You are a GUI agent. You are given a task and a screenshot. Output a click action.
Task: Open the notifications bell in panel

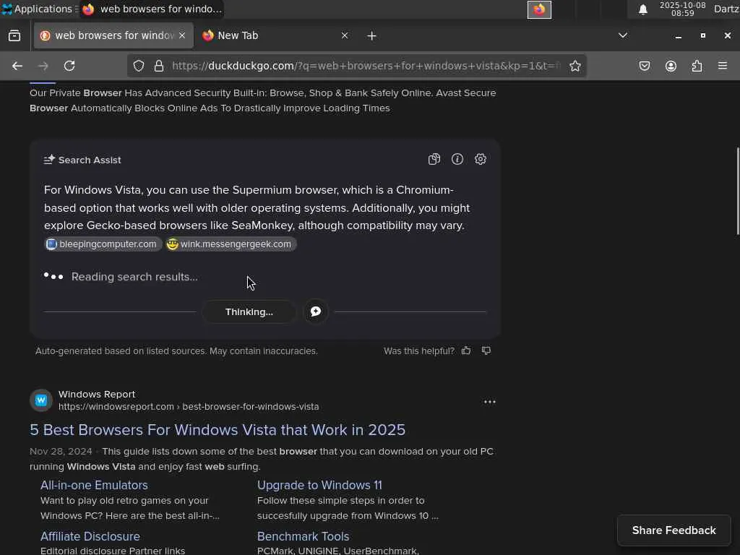[642, 9]
